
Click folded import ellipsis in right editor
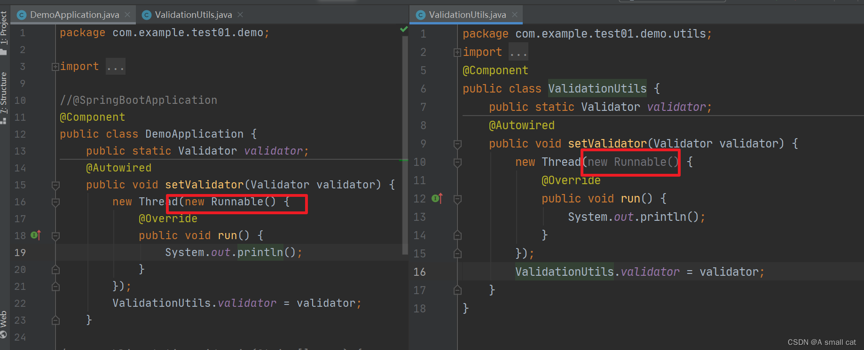pos(518,52)
